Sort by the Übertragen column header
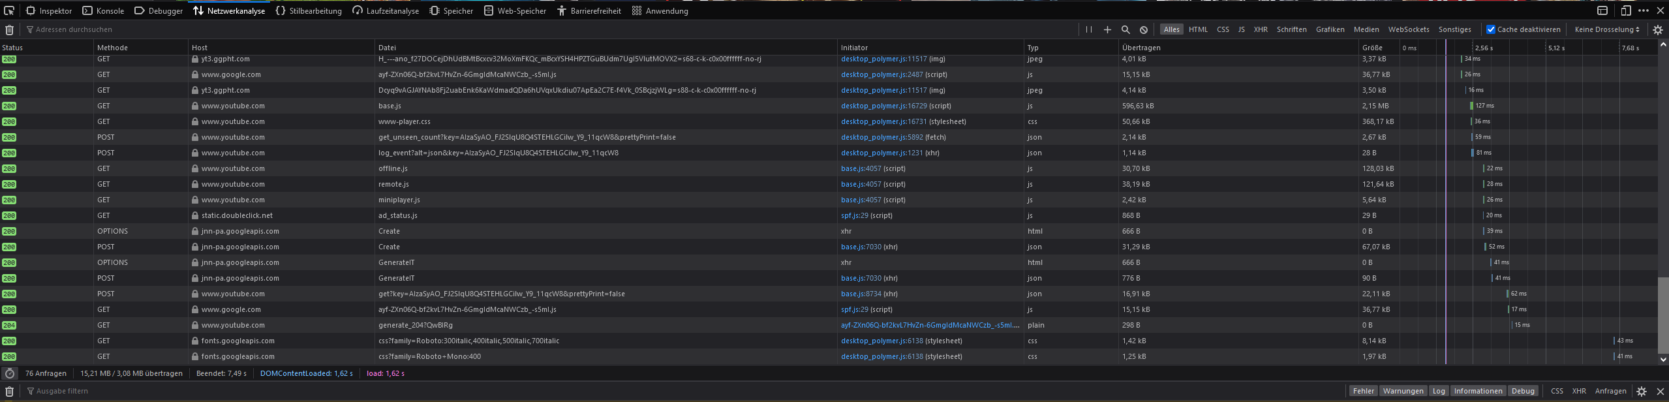 1238,48
